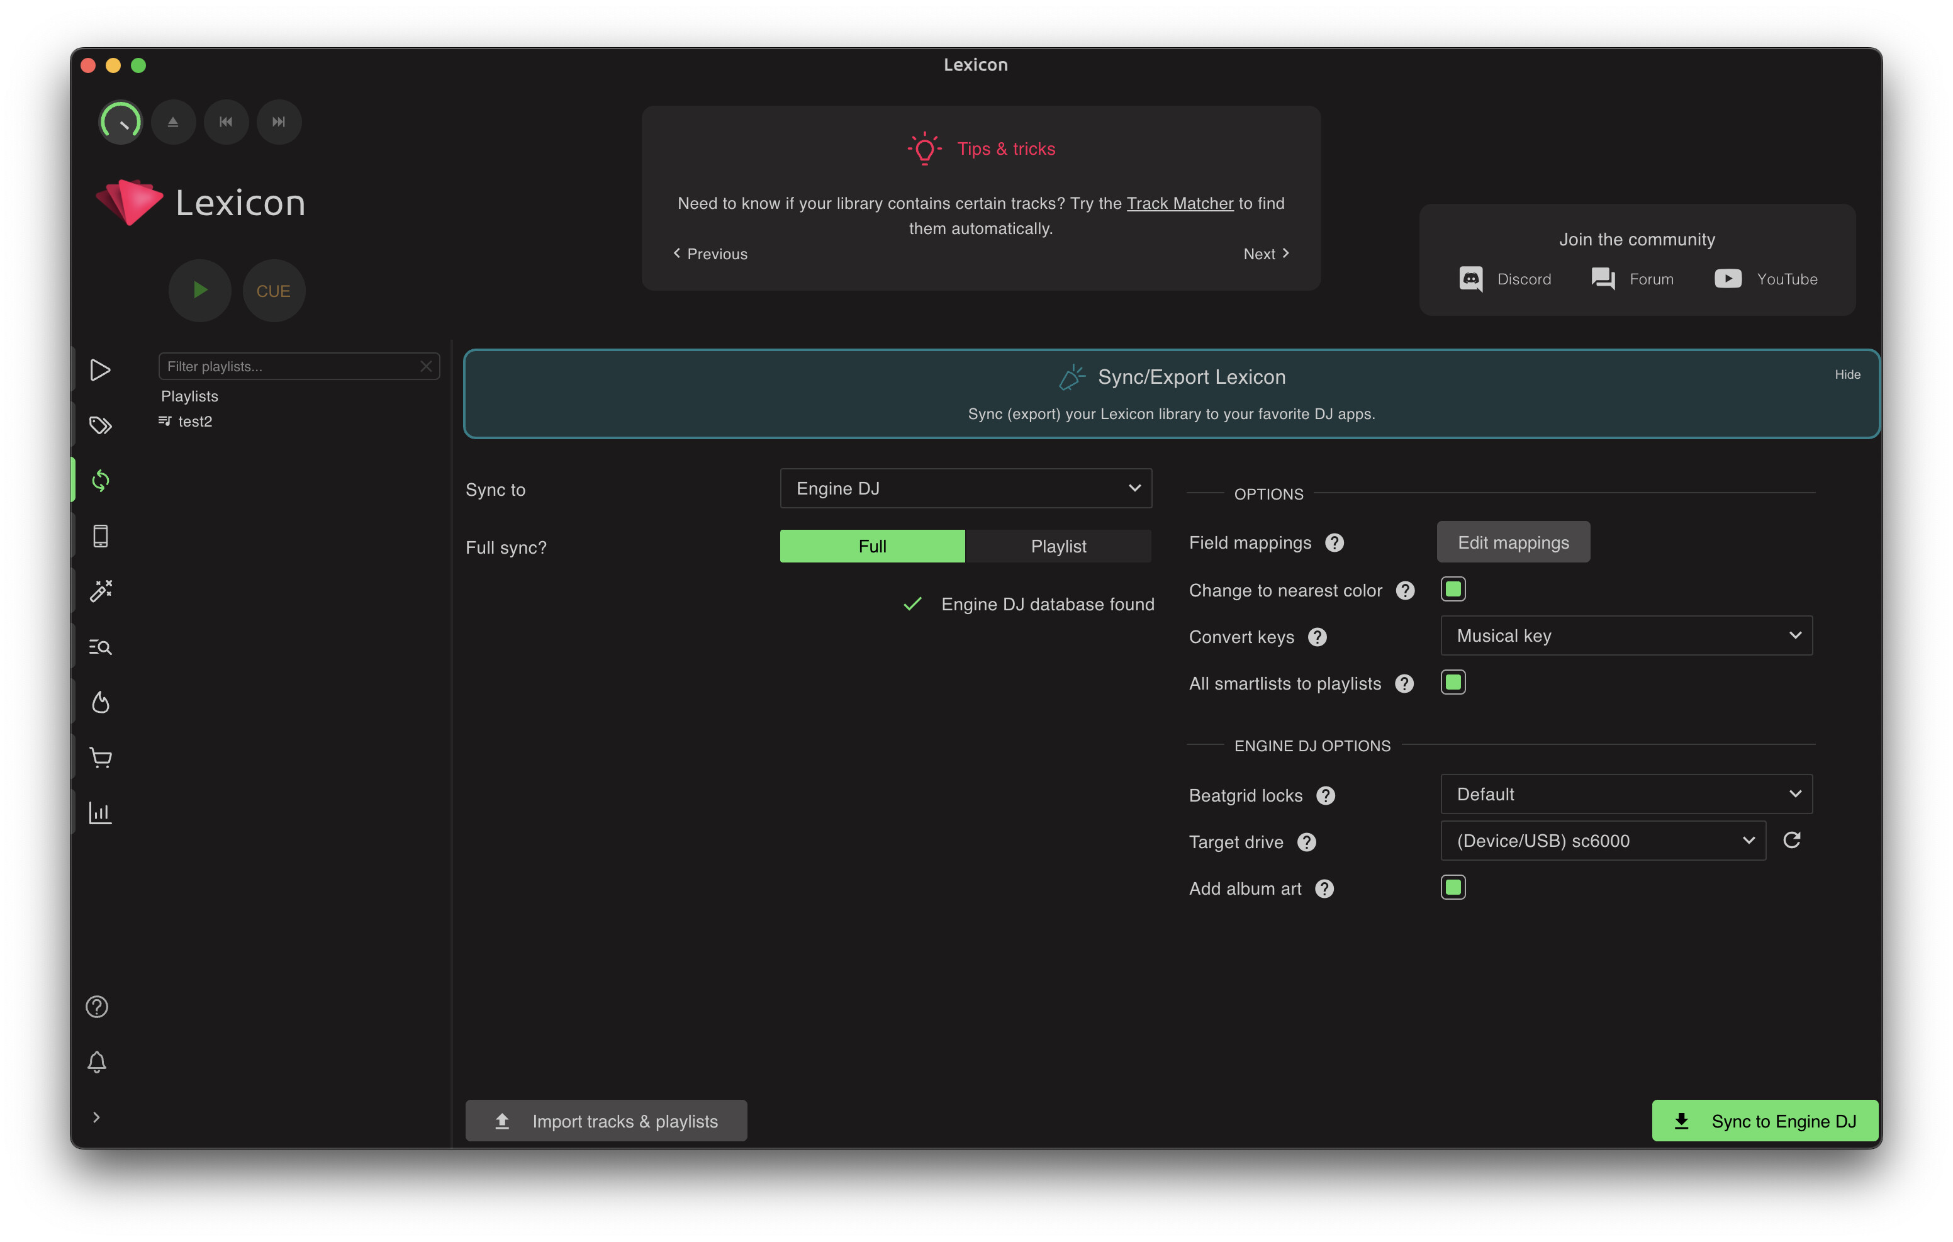Screen dimensions: 1953x1242
Task: Select the Full sync tab
Action: coord(872,546)
